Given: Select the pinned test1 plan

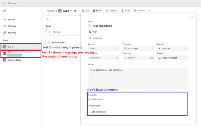Looking at the screenshot, I should coord(21,54).
